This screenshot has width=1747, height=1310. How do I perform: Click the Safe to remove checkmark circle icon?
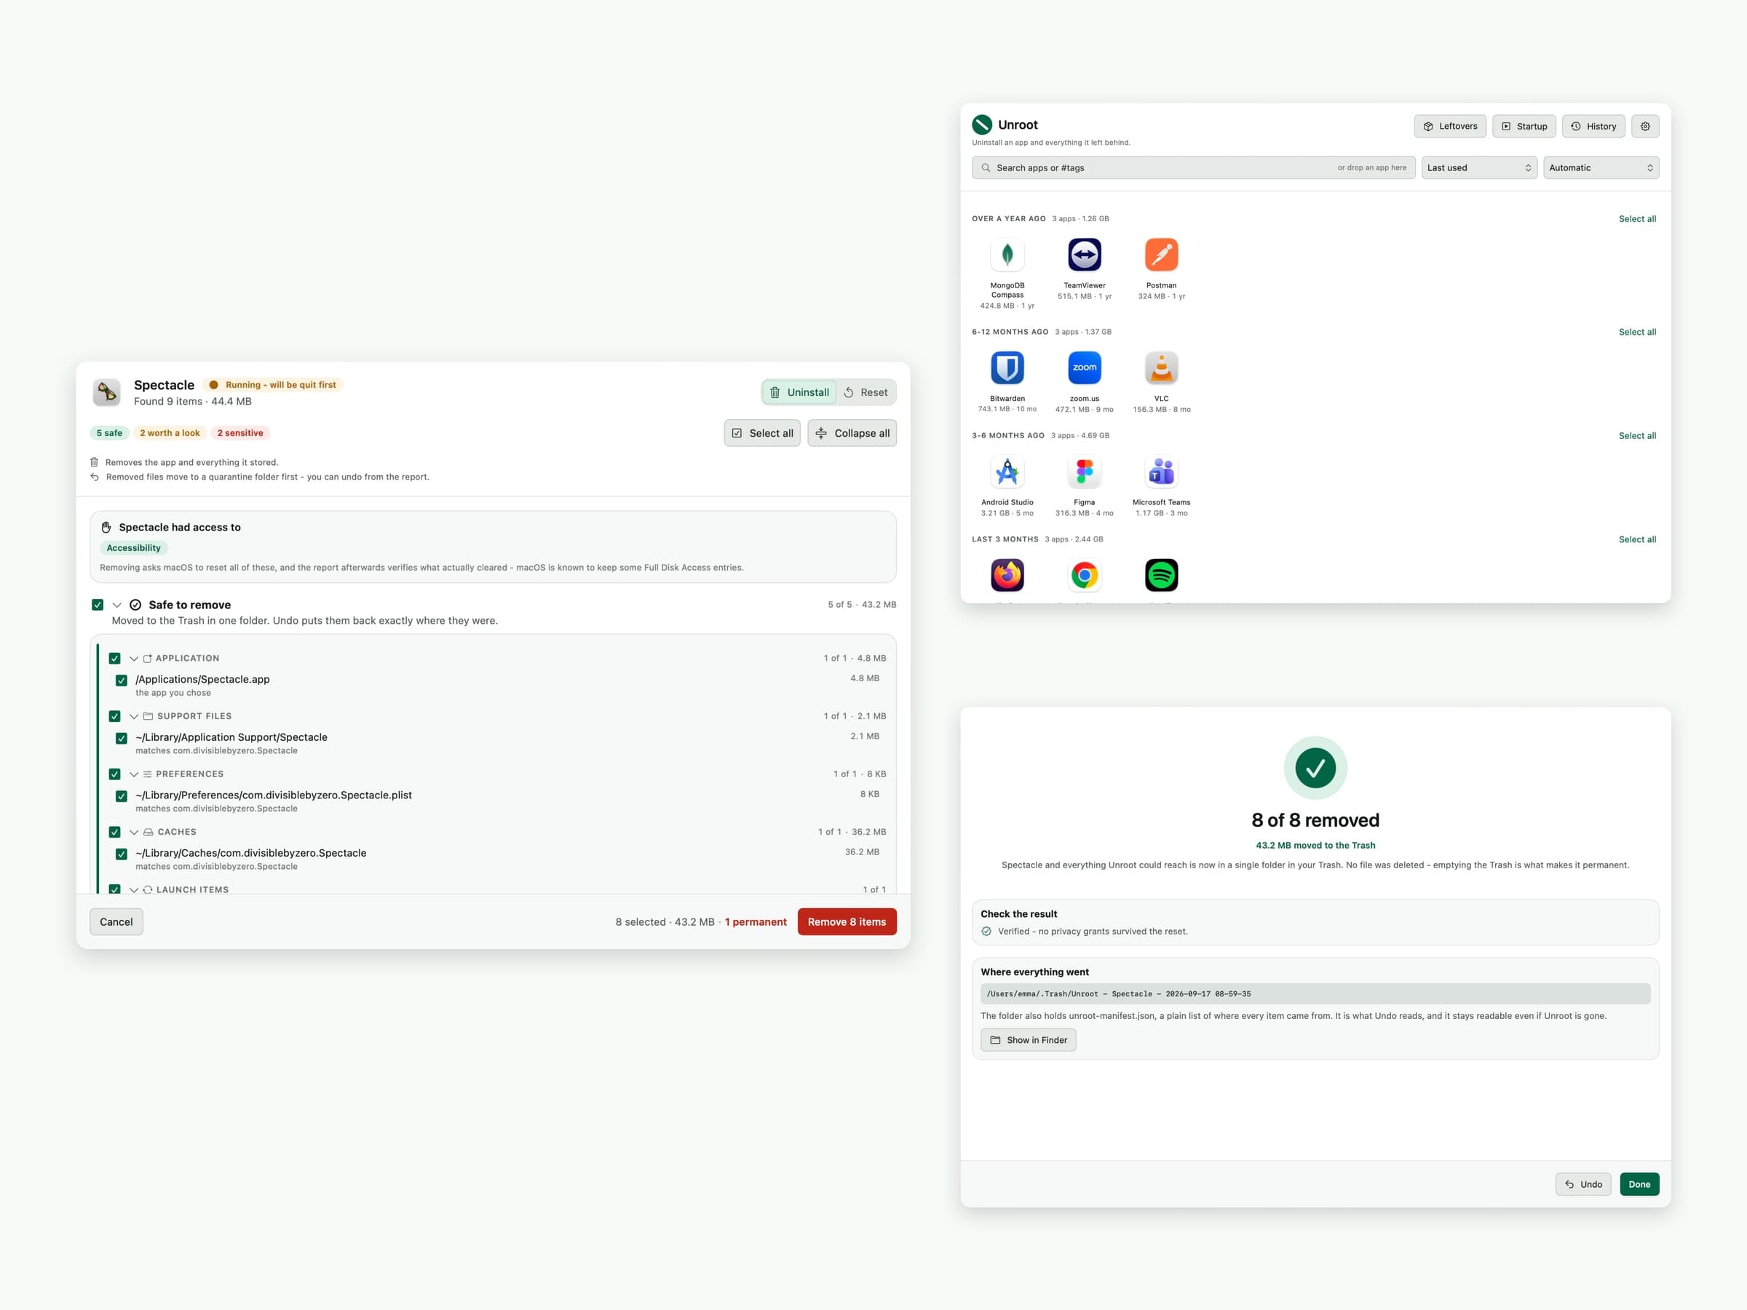click(135, 605)
